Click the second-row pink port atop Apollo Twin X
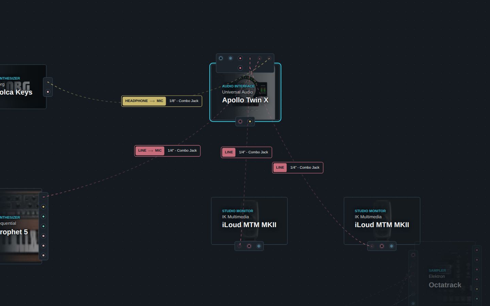 240,68
